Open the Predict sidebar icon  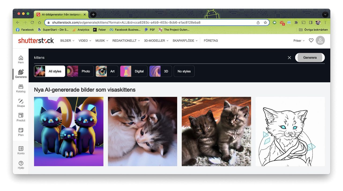click(x=21, y=118)
